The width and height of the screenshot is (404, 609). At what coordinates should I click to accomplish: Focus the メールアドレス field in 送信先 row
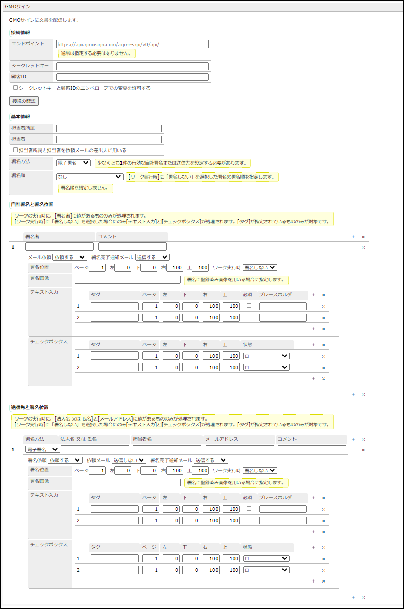(x=239, y=450)
